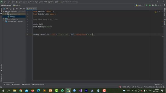Click the CRLF line separator status
The height and width of the screenshot is (93, 166).
tap(129, 87)
